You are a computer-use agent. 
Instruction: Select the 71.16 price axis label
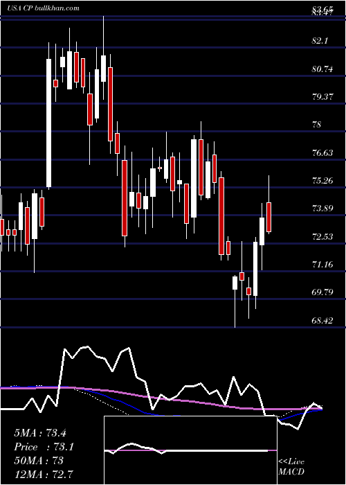(322, 264)
